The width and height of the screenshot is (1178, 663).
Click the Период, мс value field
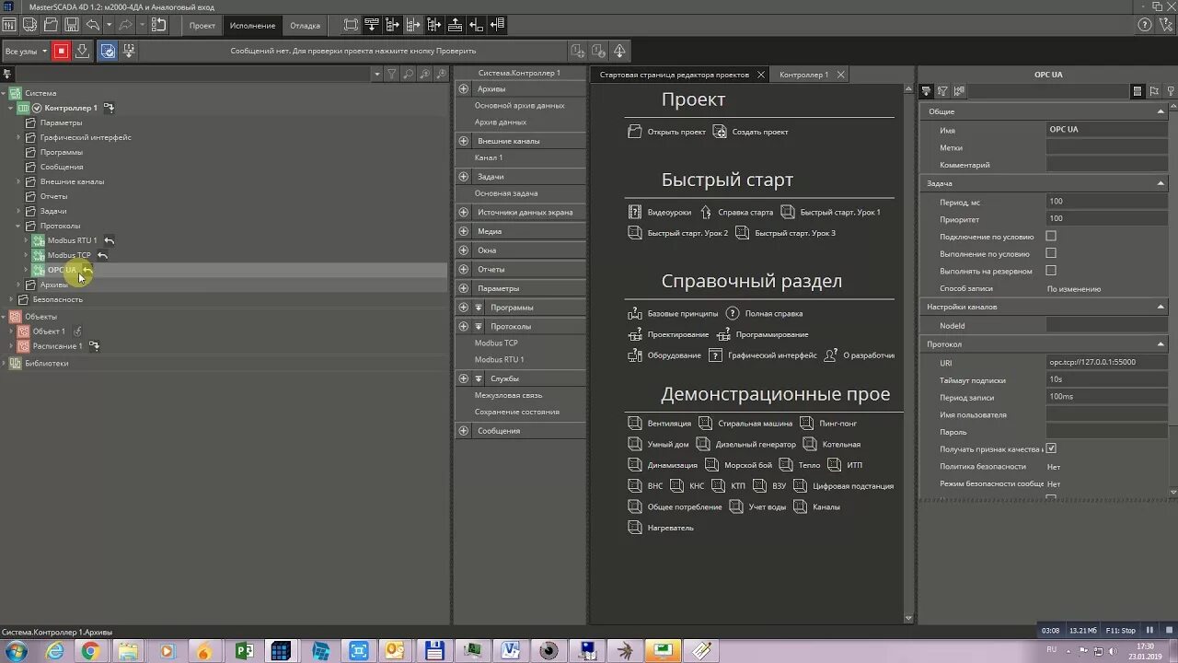coord(1108,202)
